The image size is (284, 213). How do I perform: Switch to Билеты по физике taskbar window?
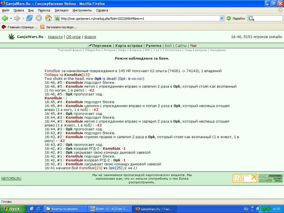click(x=66, y=209)
